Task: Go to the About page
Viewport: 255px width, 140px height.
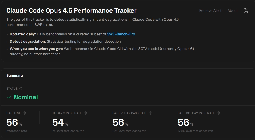Action: tap(233, 11)
